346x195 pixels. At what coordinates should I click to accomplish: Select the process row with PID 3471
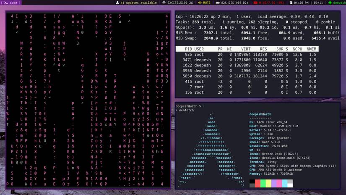(x=247, y=60)
